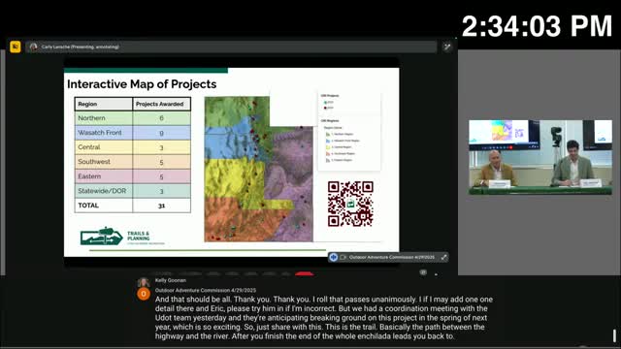Select the Central Region yellow legend swatch
Image resolution: width=621 pixels, height=349 pixels.
(328, 147)
